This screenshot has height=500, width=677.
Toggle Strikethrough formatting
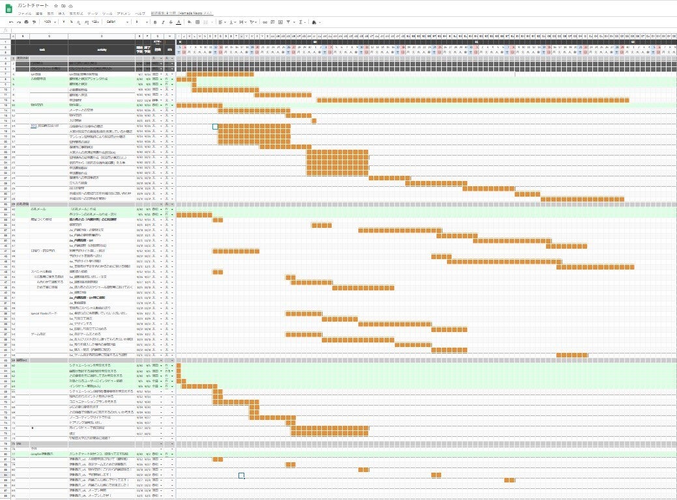(170, 21)
